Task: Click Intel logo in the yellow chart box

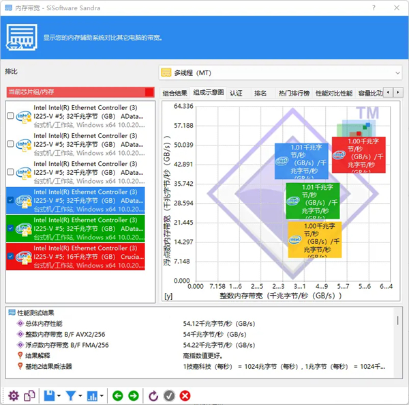Action: [295, 239]
